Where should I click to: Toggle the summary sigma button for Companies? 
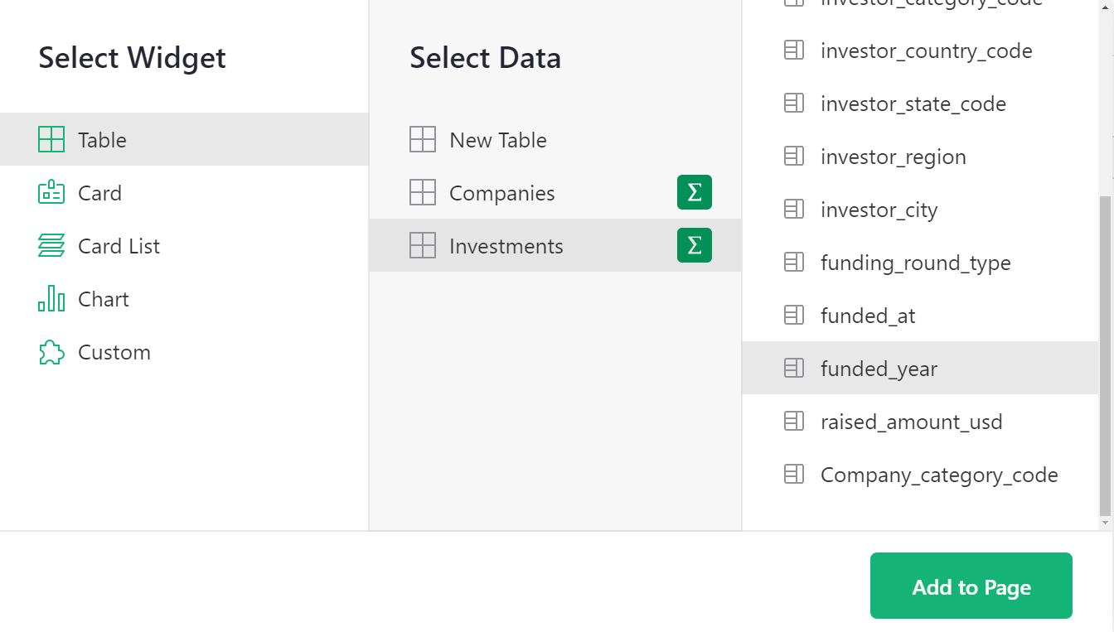(x=694, y=192)
